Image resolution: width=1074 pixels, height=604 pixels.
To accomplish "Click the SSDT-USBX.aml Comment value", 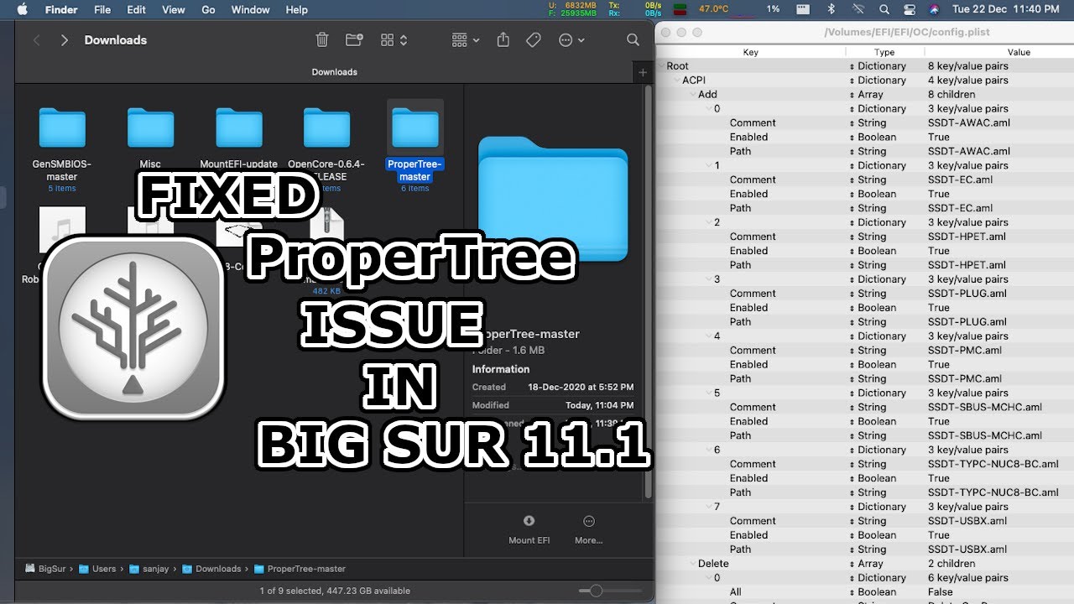I will pos(967,521).
